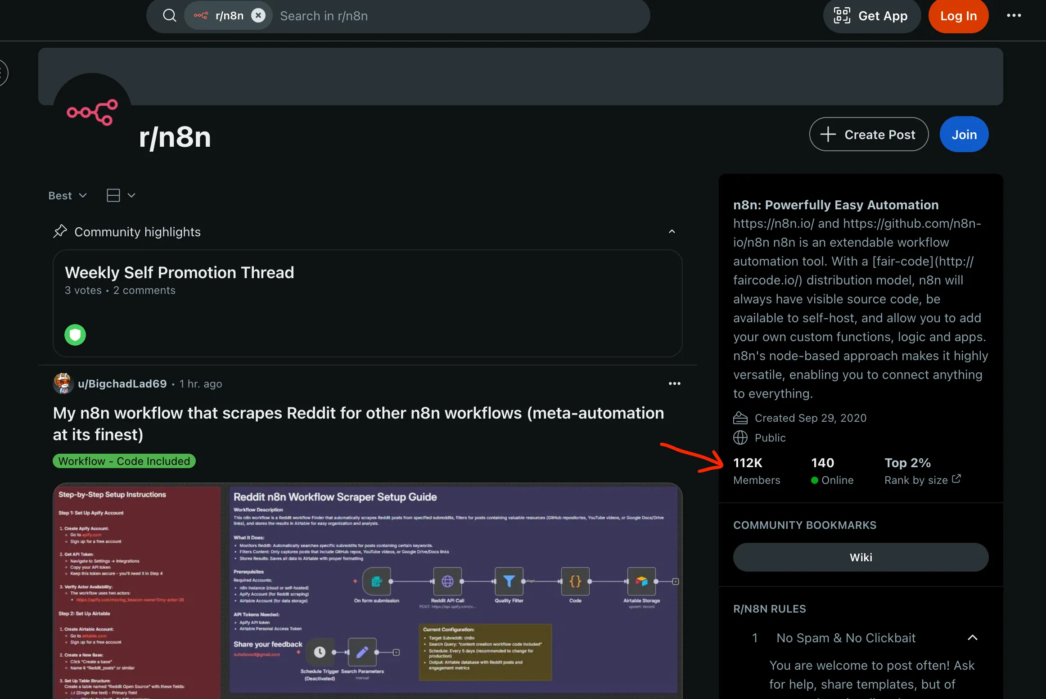This screenshot has height=699, width=1046.
Task: Click the Create Post button
Action: point(868,134)
